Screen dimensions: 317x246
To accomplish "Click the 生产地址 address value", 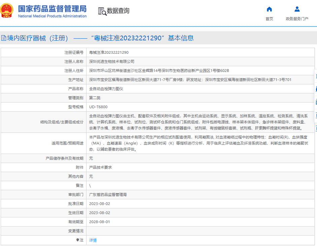I will tap(190, 80).
